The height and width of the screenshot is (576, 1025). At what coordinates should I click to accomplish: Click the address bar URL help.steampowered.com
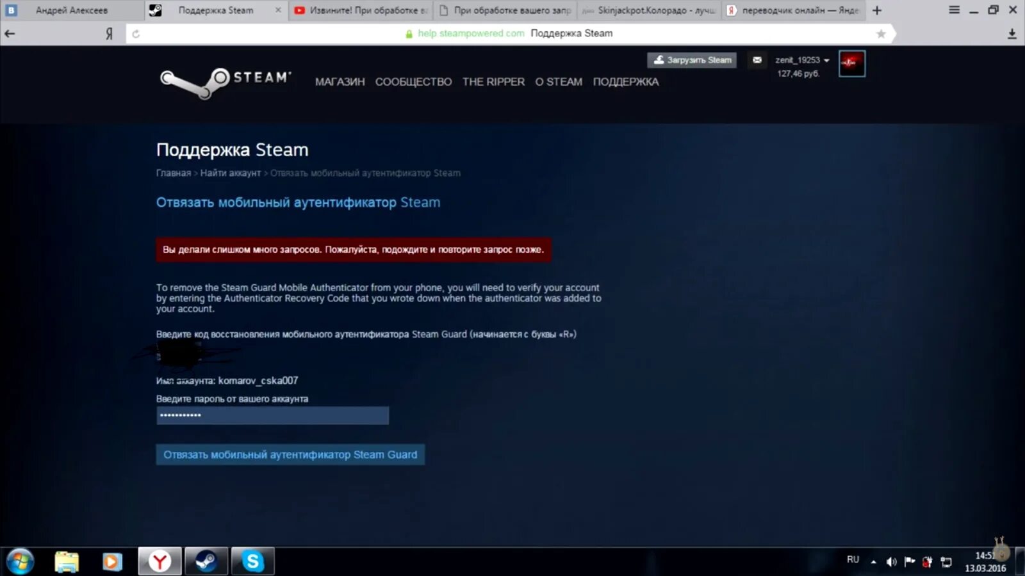[x=471, y=33]
